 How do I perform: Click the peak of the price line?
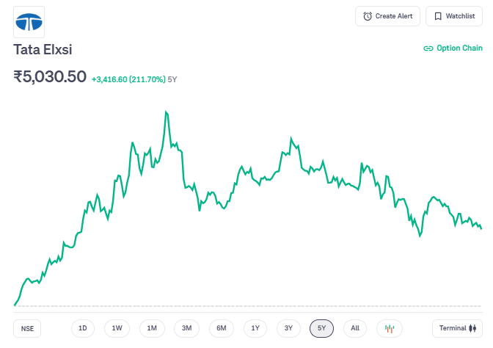(x=167, y=112)
